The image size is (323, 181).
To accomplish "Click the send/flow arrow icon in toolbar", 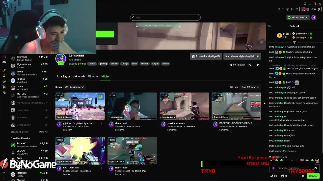I will pyautogui.click(x=292, y=9).
